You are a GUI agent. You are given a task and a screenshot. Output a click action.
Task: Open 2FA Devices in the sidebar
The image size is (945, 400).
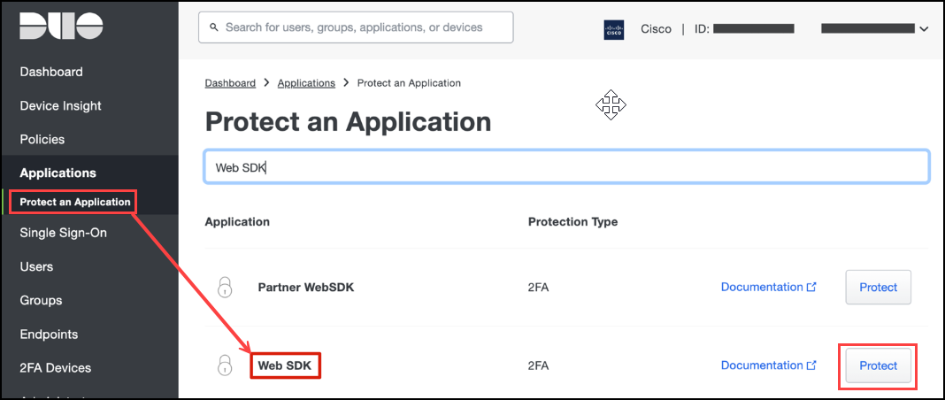click(x=56, y=367)
